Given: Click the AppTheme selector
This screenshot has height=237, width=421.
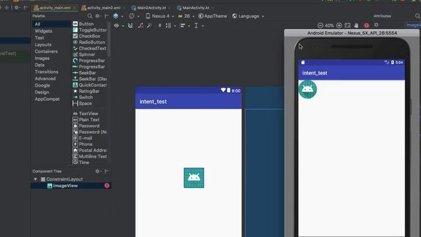Looking at the screenshot, I should pos(212,16).
